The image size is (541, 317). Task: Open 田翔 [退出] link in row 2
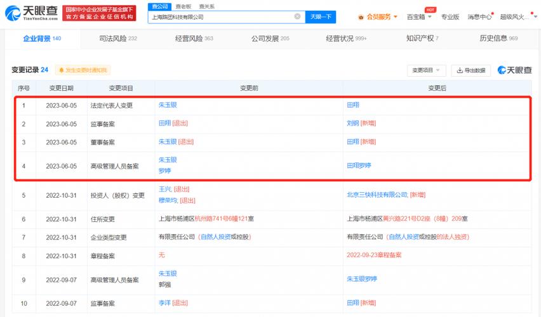[x=173, y=123]
